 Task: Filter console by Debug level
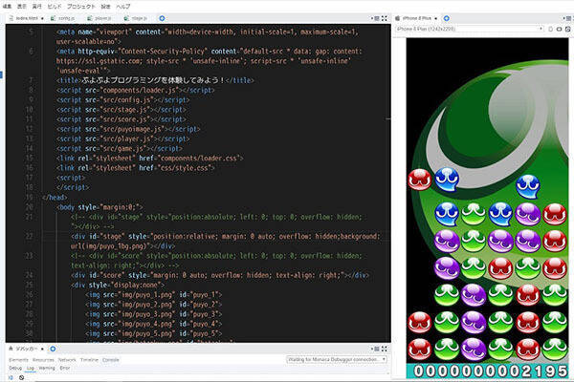tap(14, 368)
